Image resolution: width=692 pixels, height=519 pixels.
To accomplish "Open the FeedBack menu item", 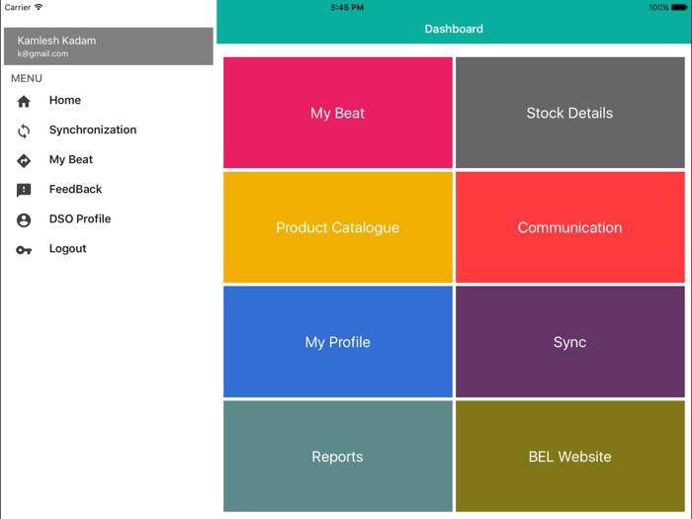I will pos(75,189).
